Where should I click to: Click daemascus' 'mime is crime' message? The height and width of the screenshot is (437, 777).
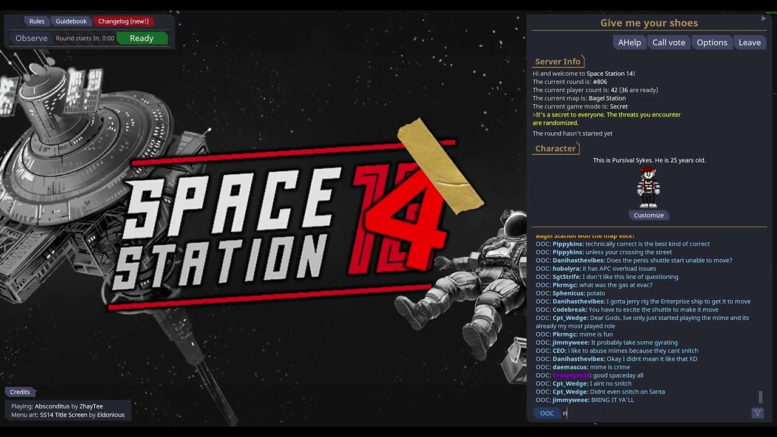pos(583,367)
